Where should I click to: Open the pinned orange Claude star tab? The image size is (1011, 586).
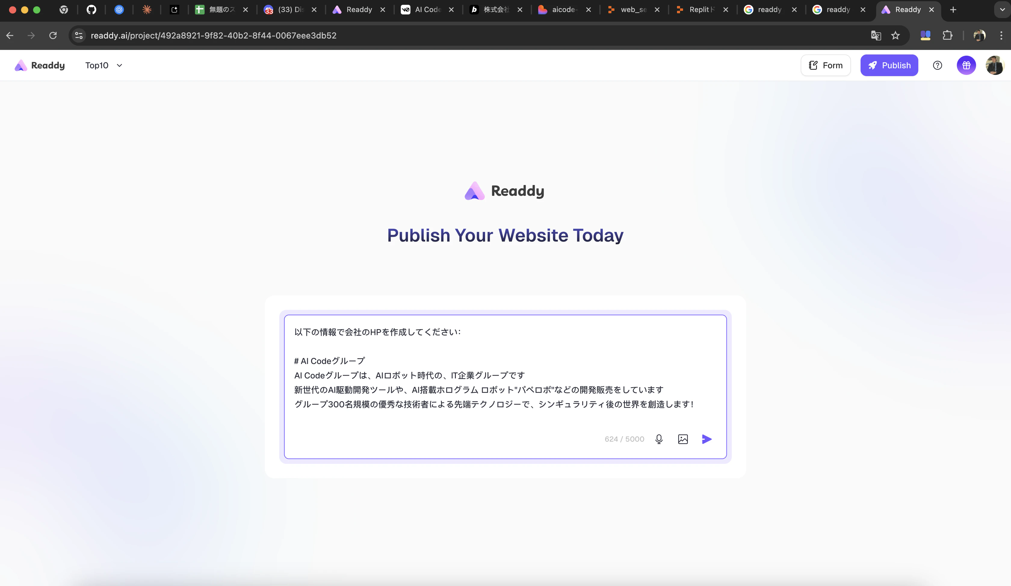click(x=147, y=10)
